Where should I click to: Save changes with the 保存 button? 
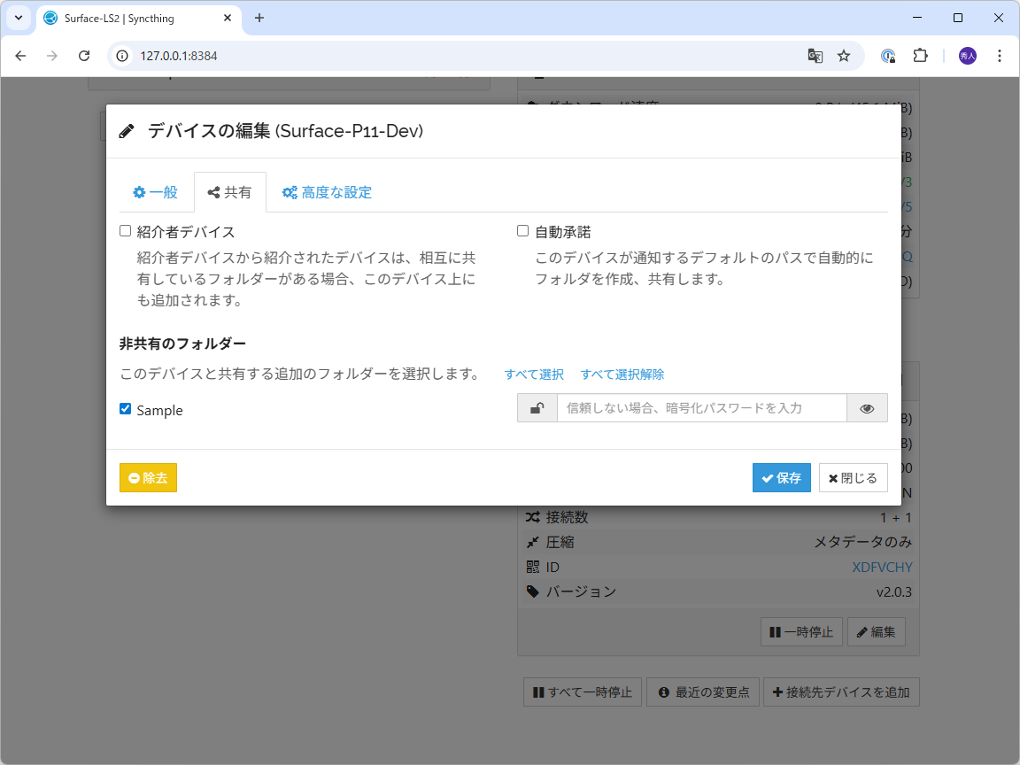781,477
